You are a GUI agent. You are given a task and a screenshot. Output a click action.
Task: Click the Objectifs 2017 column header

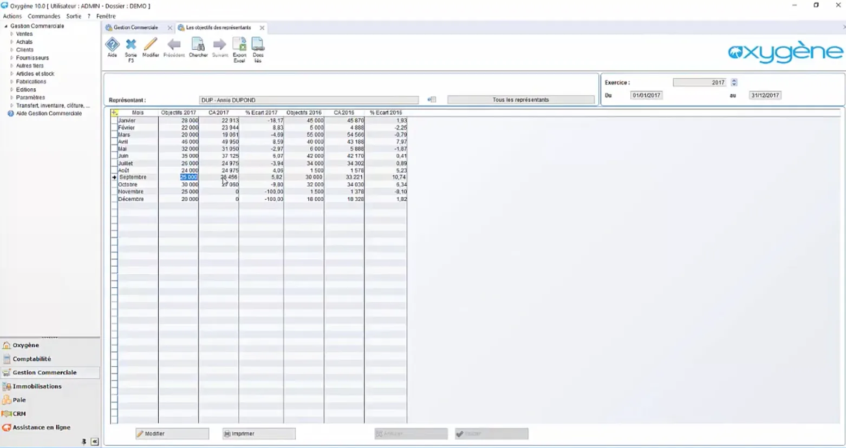pyautogui.click(x=178, y=113)
